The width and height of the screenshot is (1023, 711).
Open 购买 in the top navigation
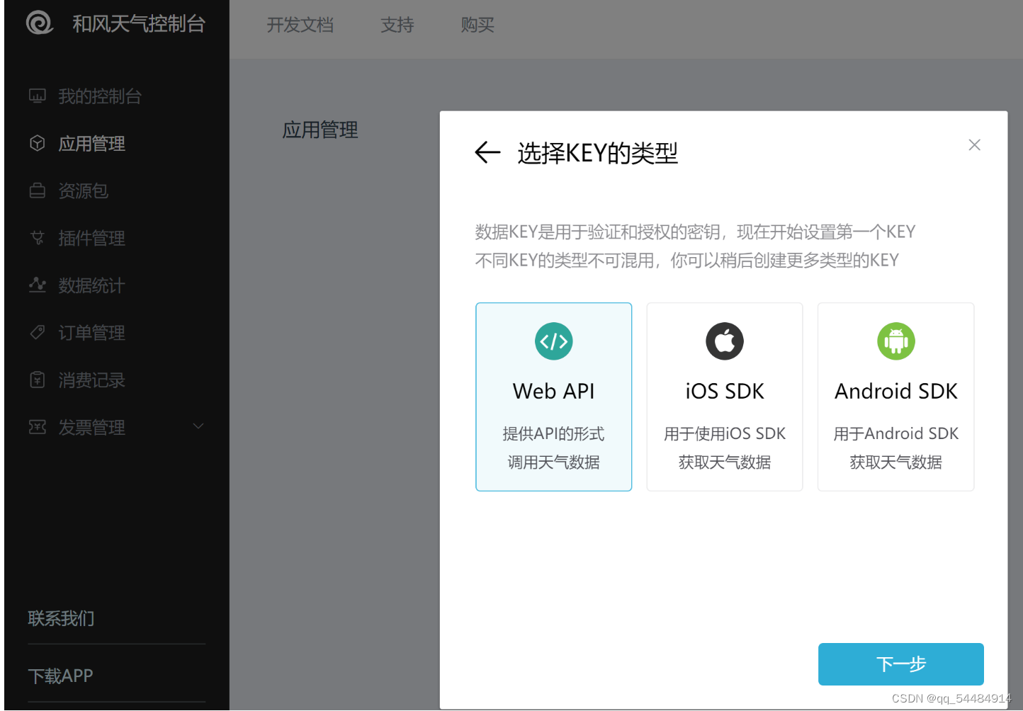[x=477, y=25]
